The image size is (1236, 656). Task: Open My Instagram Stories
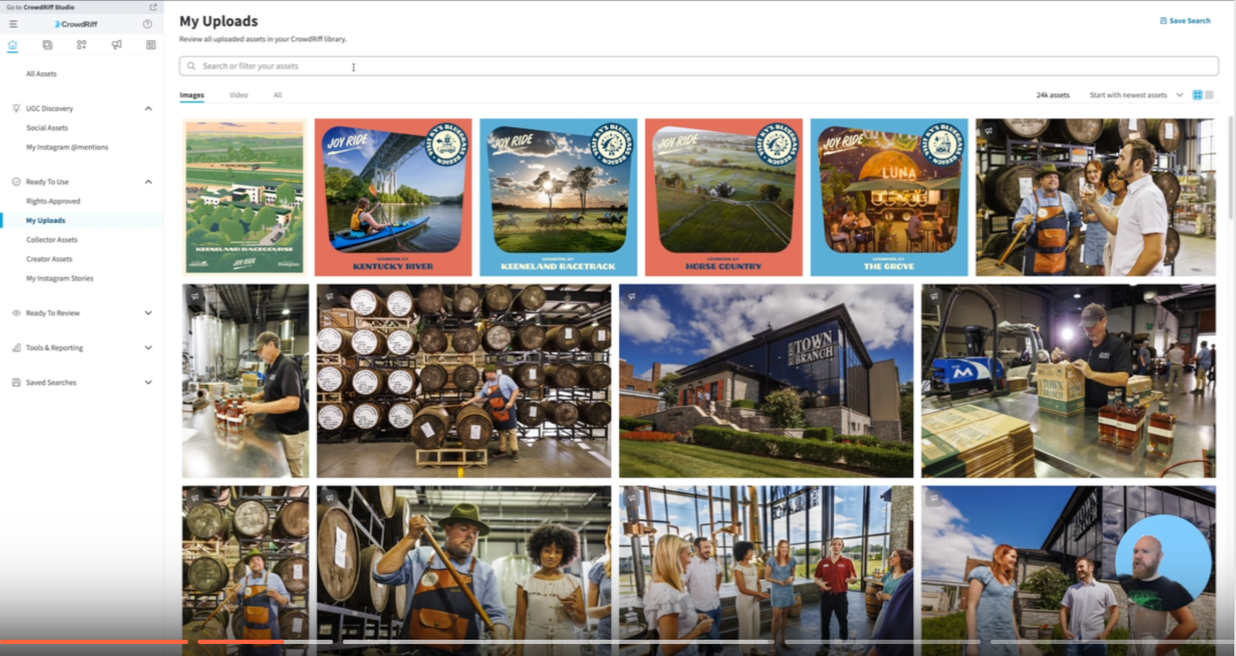coord(60,279)
